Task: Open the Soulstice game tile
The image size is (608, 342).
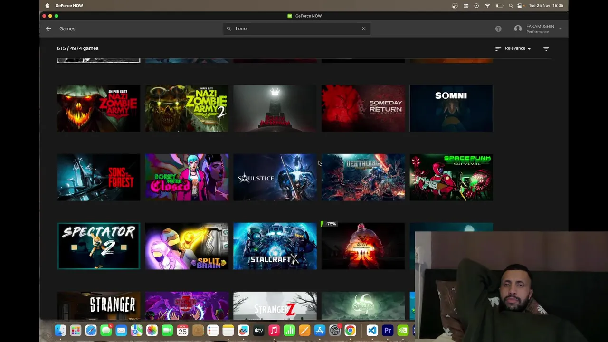Action: pyautogui.click(x=275, y=177)
